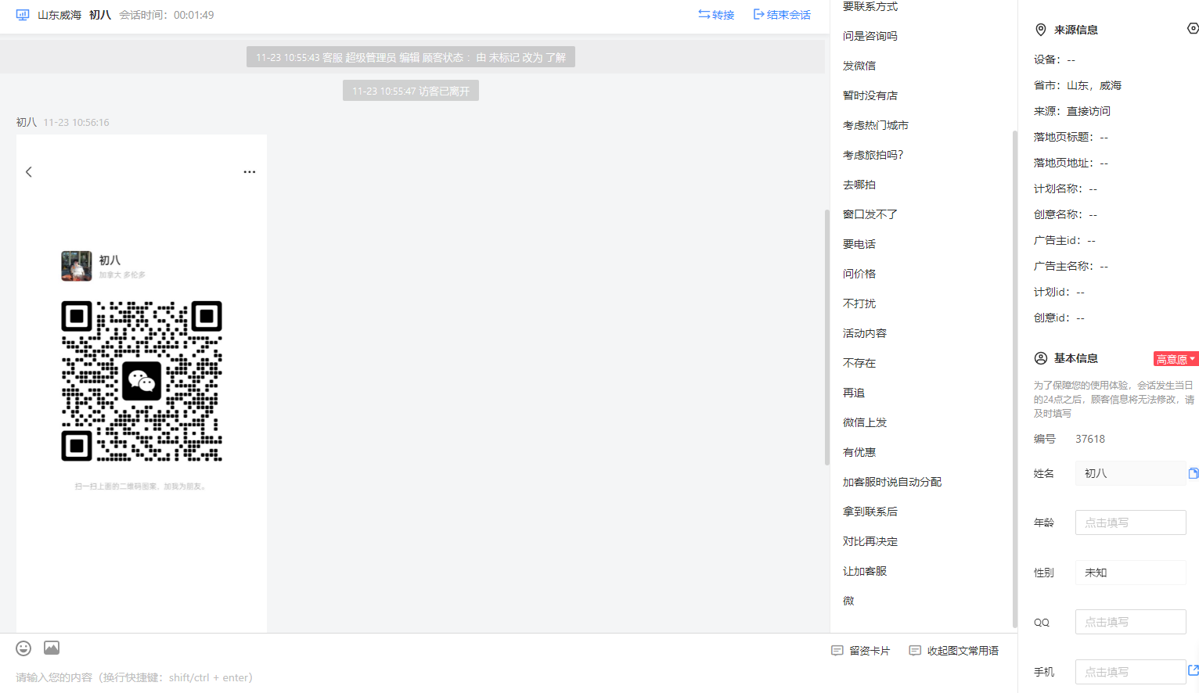This screenshot has height=693, width=1199.
Task: Click the 基本信息 person icon
Action: [x=1041, y=358]
